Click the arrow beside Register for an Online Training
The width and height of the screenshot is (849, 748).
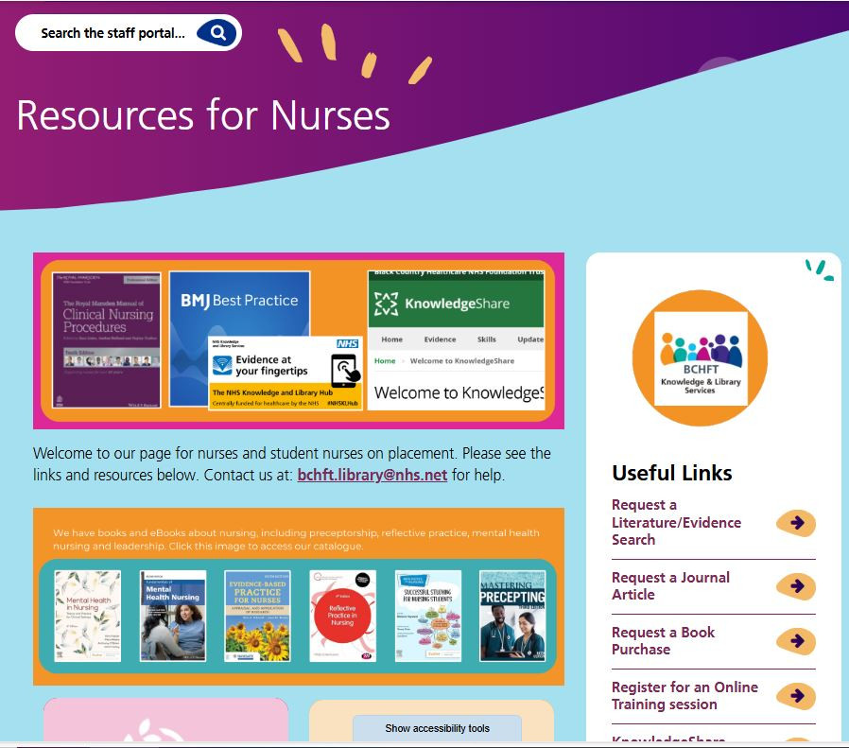click(796, 696)
